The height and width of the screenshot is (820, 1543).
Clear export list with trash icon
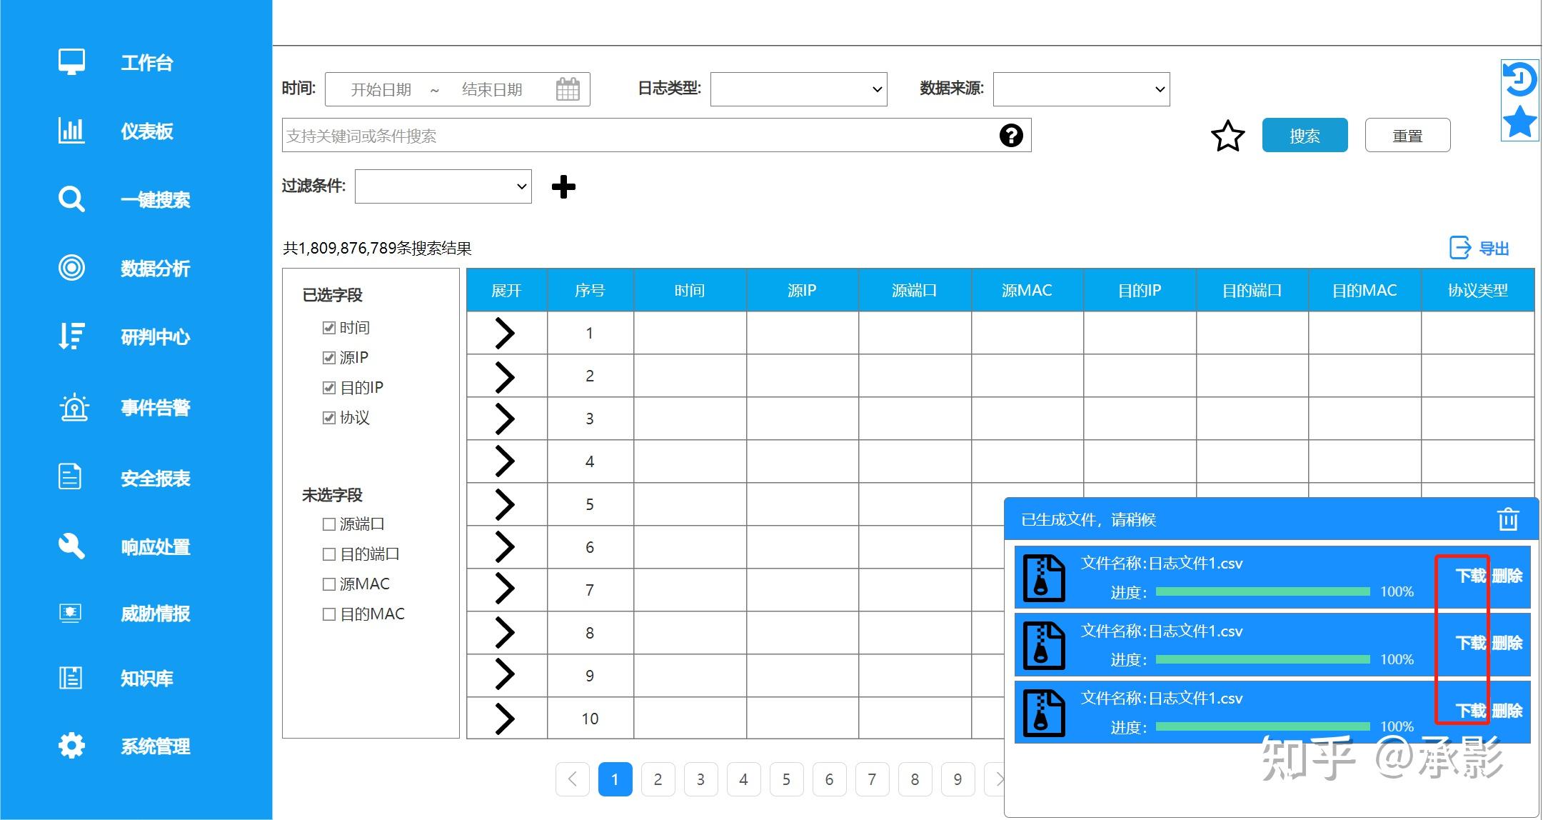(1508, 519)
